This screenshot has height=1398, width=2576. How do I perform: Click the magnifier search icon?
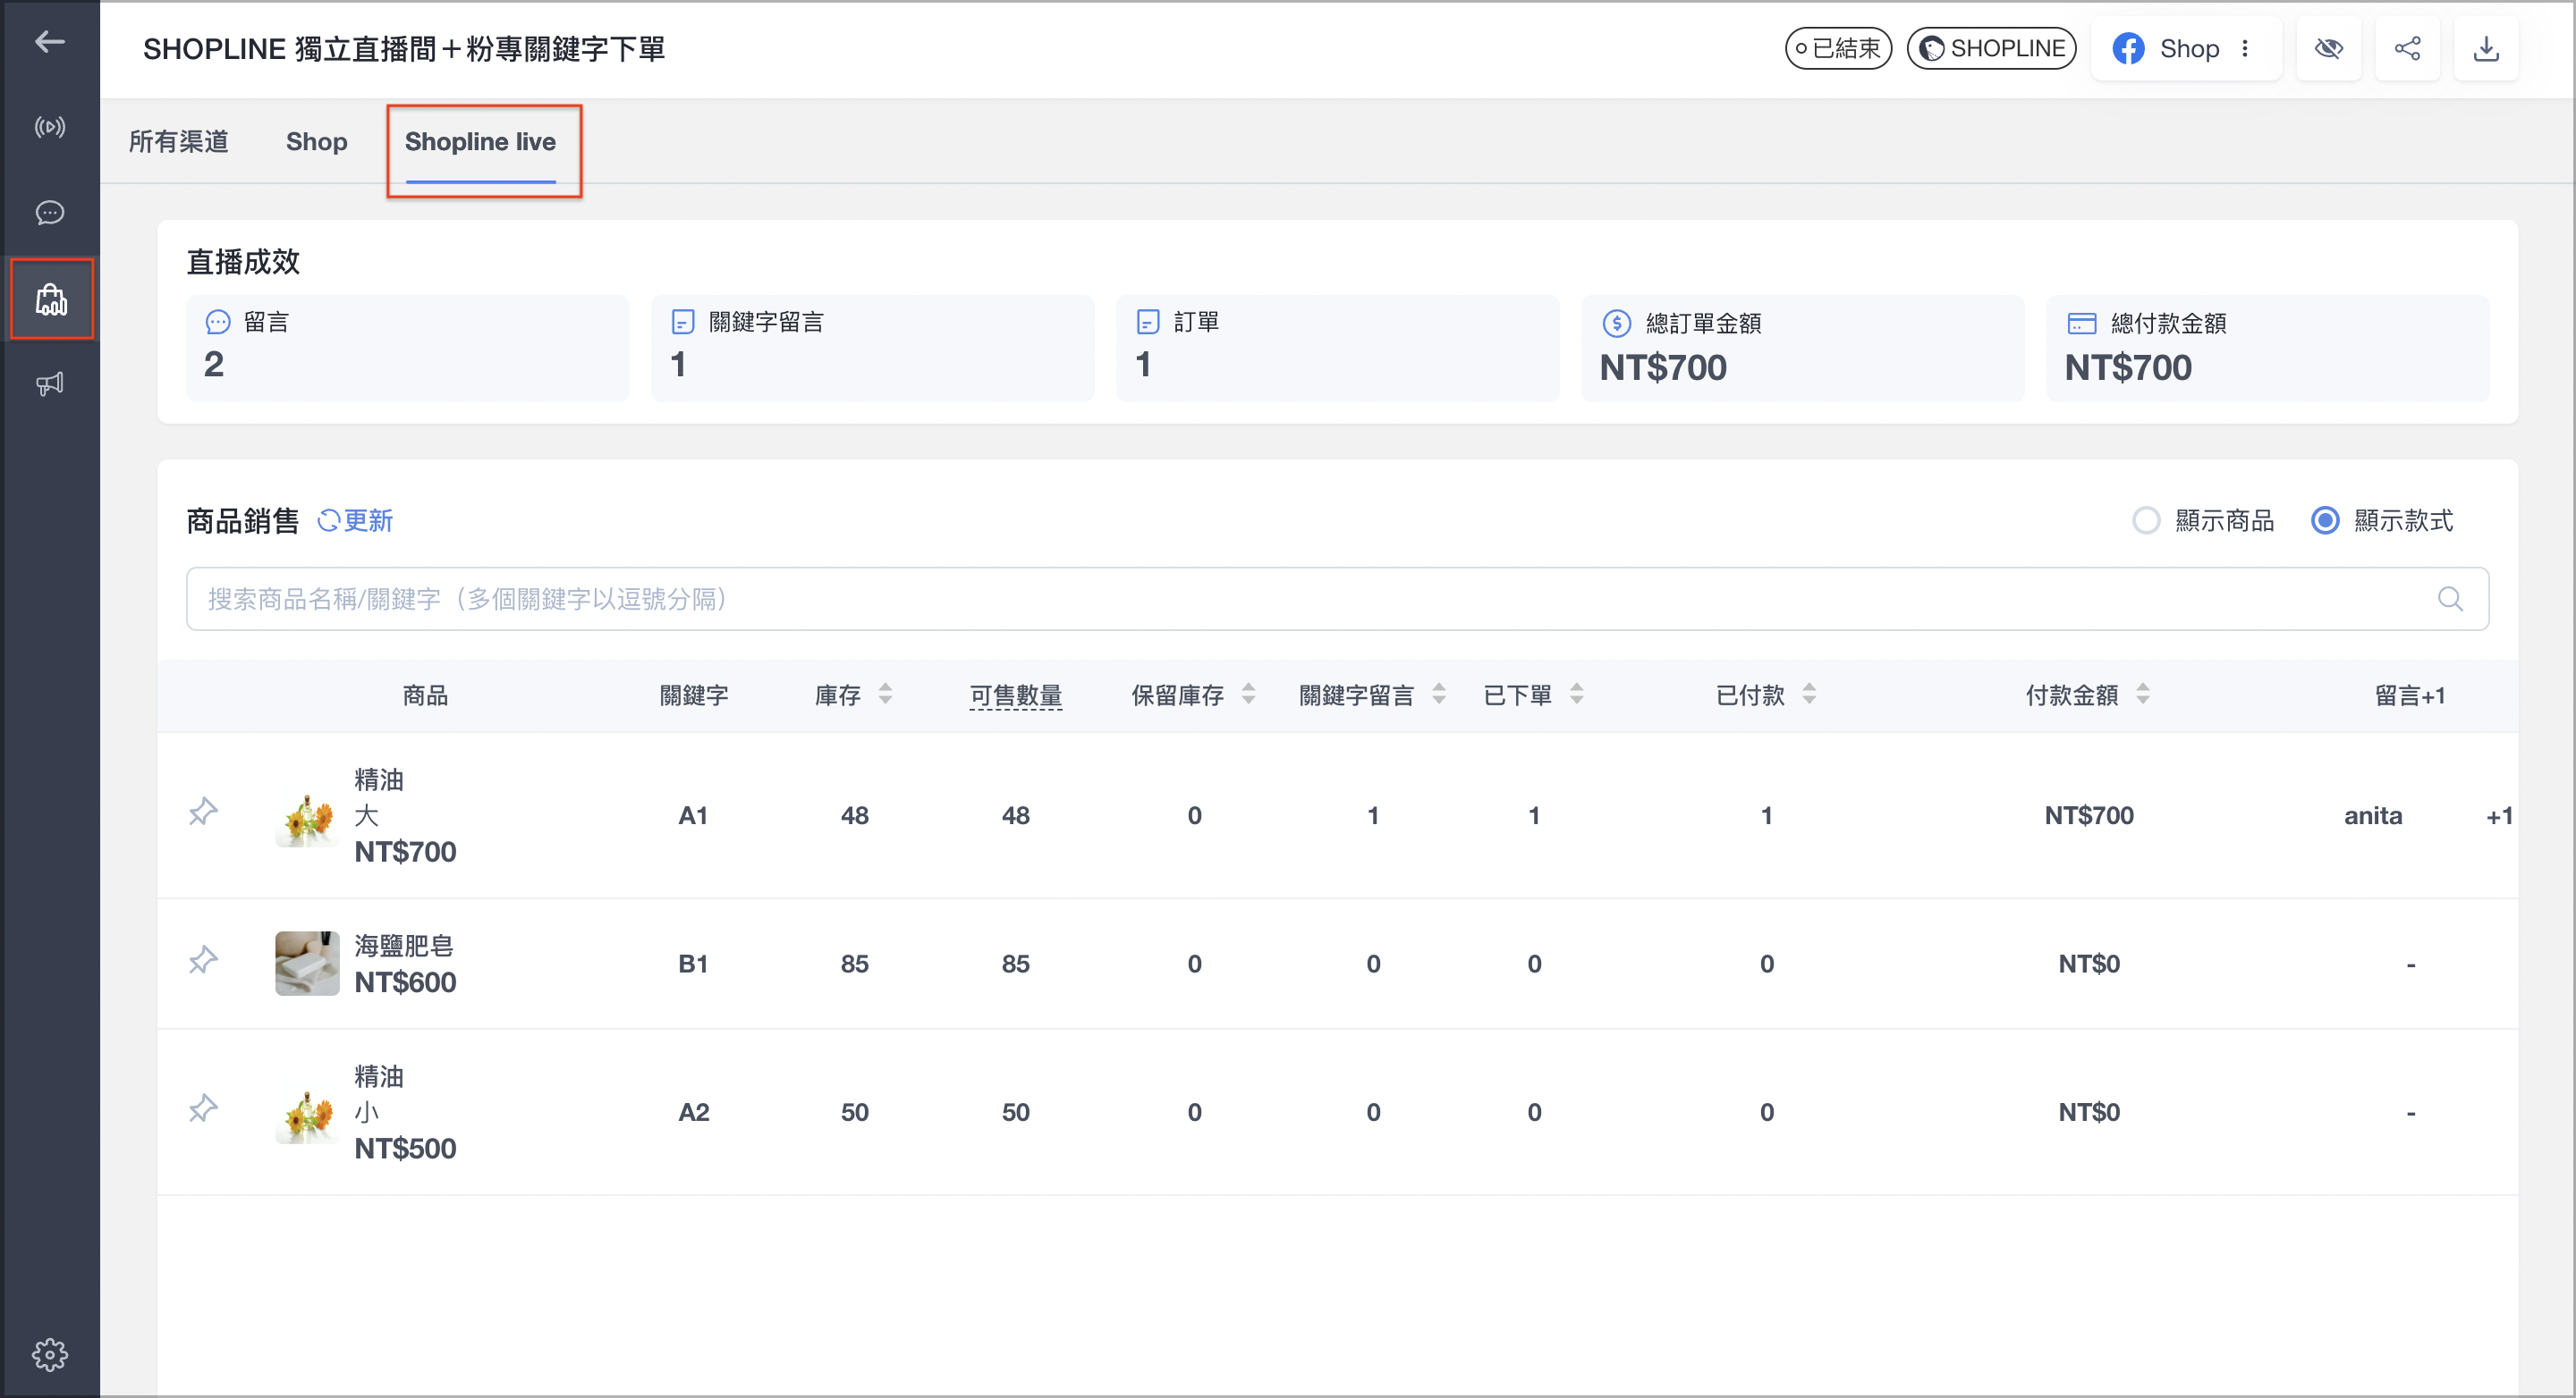tap(2449, 599)
